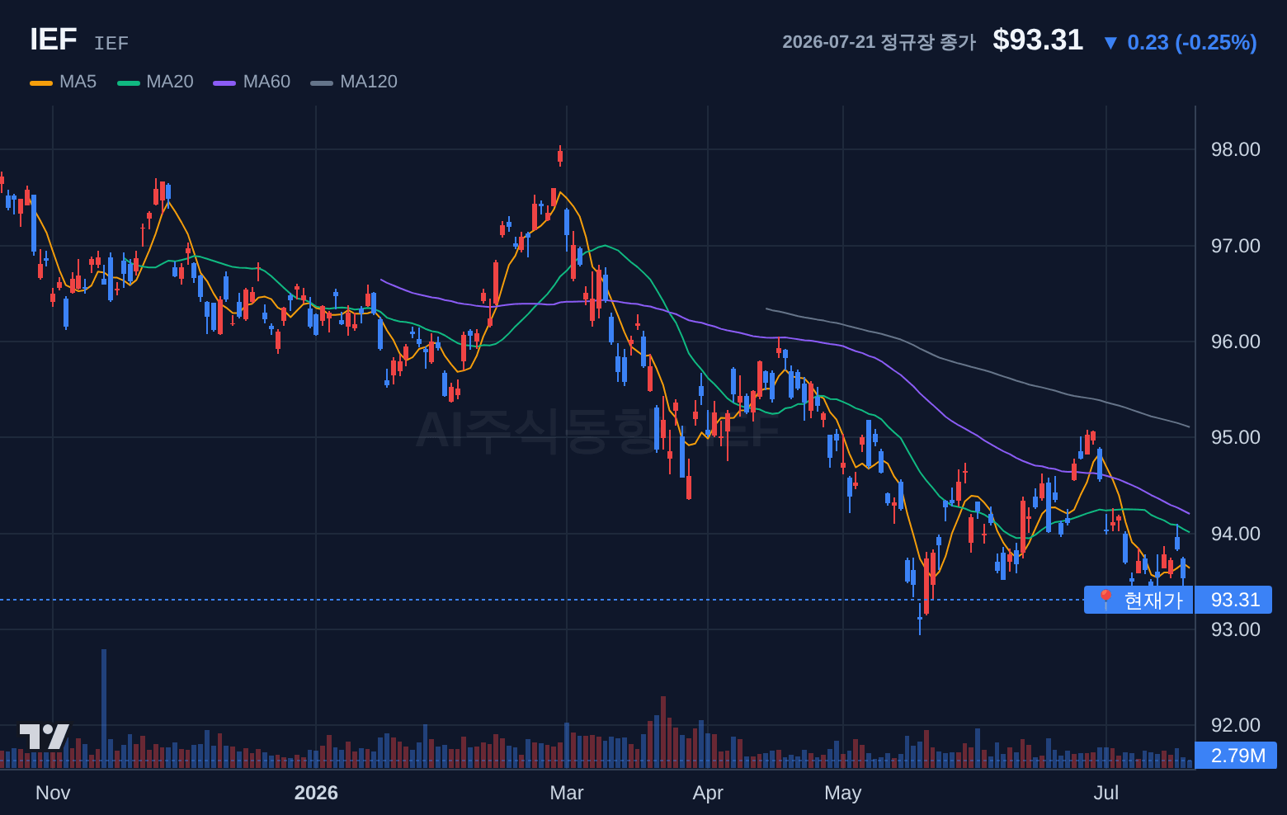The height and width of the screenshot is (815, 1287).
Task: Click the Mar time axis label
Action: 567,793
